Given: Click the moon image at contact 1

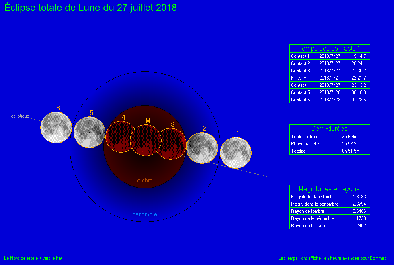Looking at the screenshot, I should 236,153.
